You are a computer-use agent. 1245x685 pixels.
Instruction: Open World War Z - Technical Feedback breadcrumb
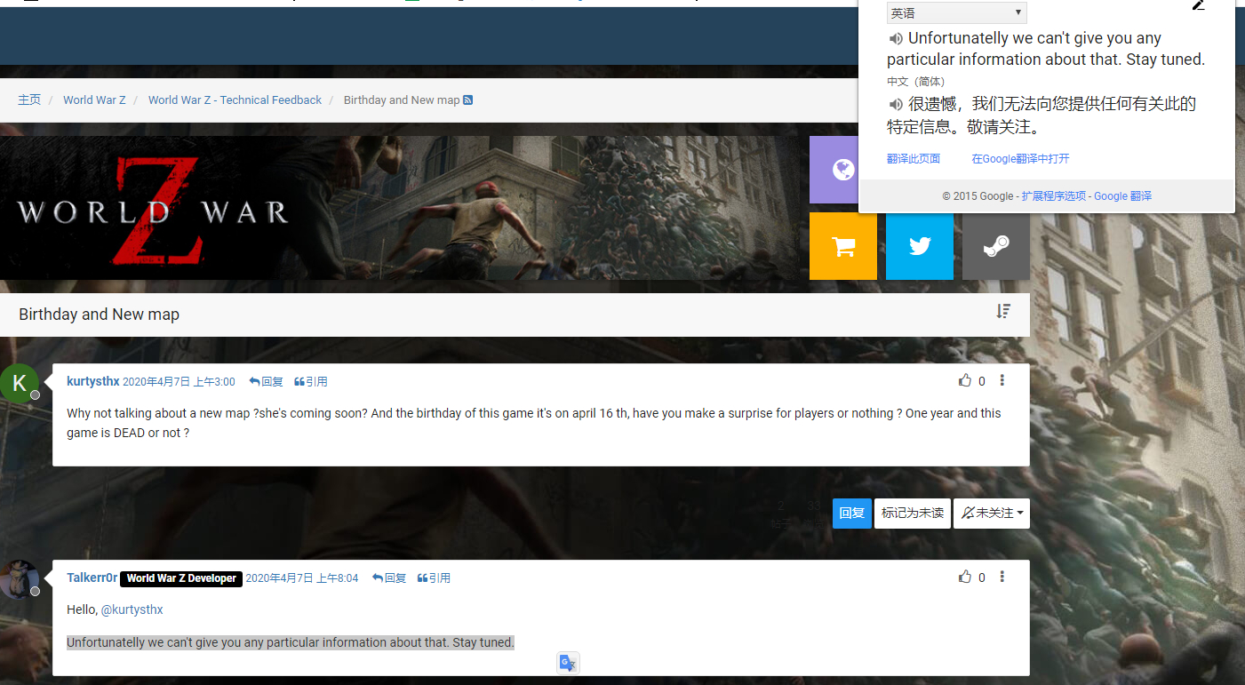point(235,100)
